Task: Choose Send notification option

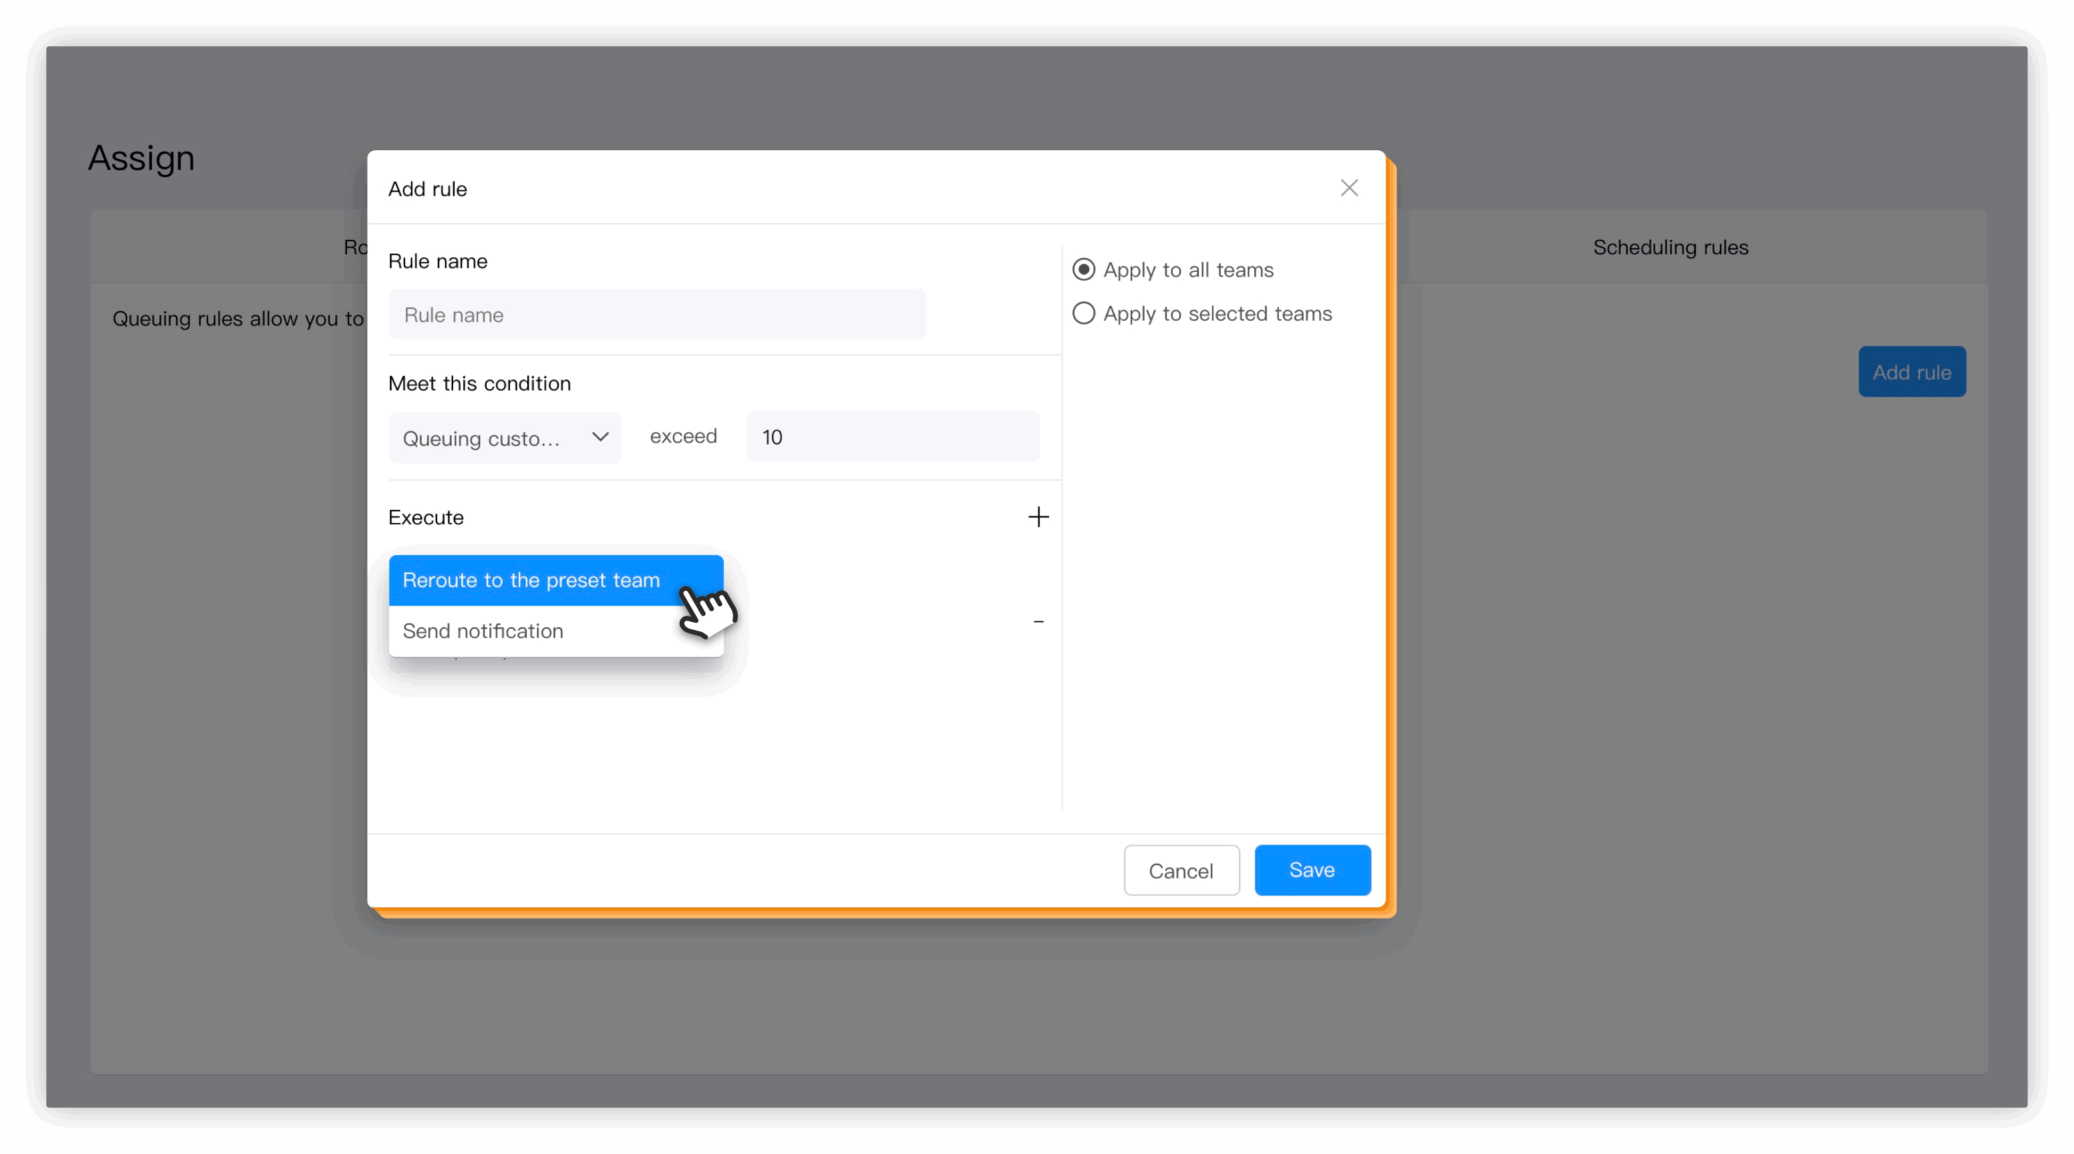Action: click(483, 631)
